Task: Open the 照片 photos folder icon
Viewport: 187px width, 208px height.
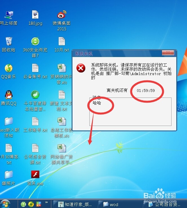Action: [9, 175]
